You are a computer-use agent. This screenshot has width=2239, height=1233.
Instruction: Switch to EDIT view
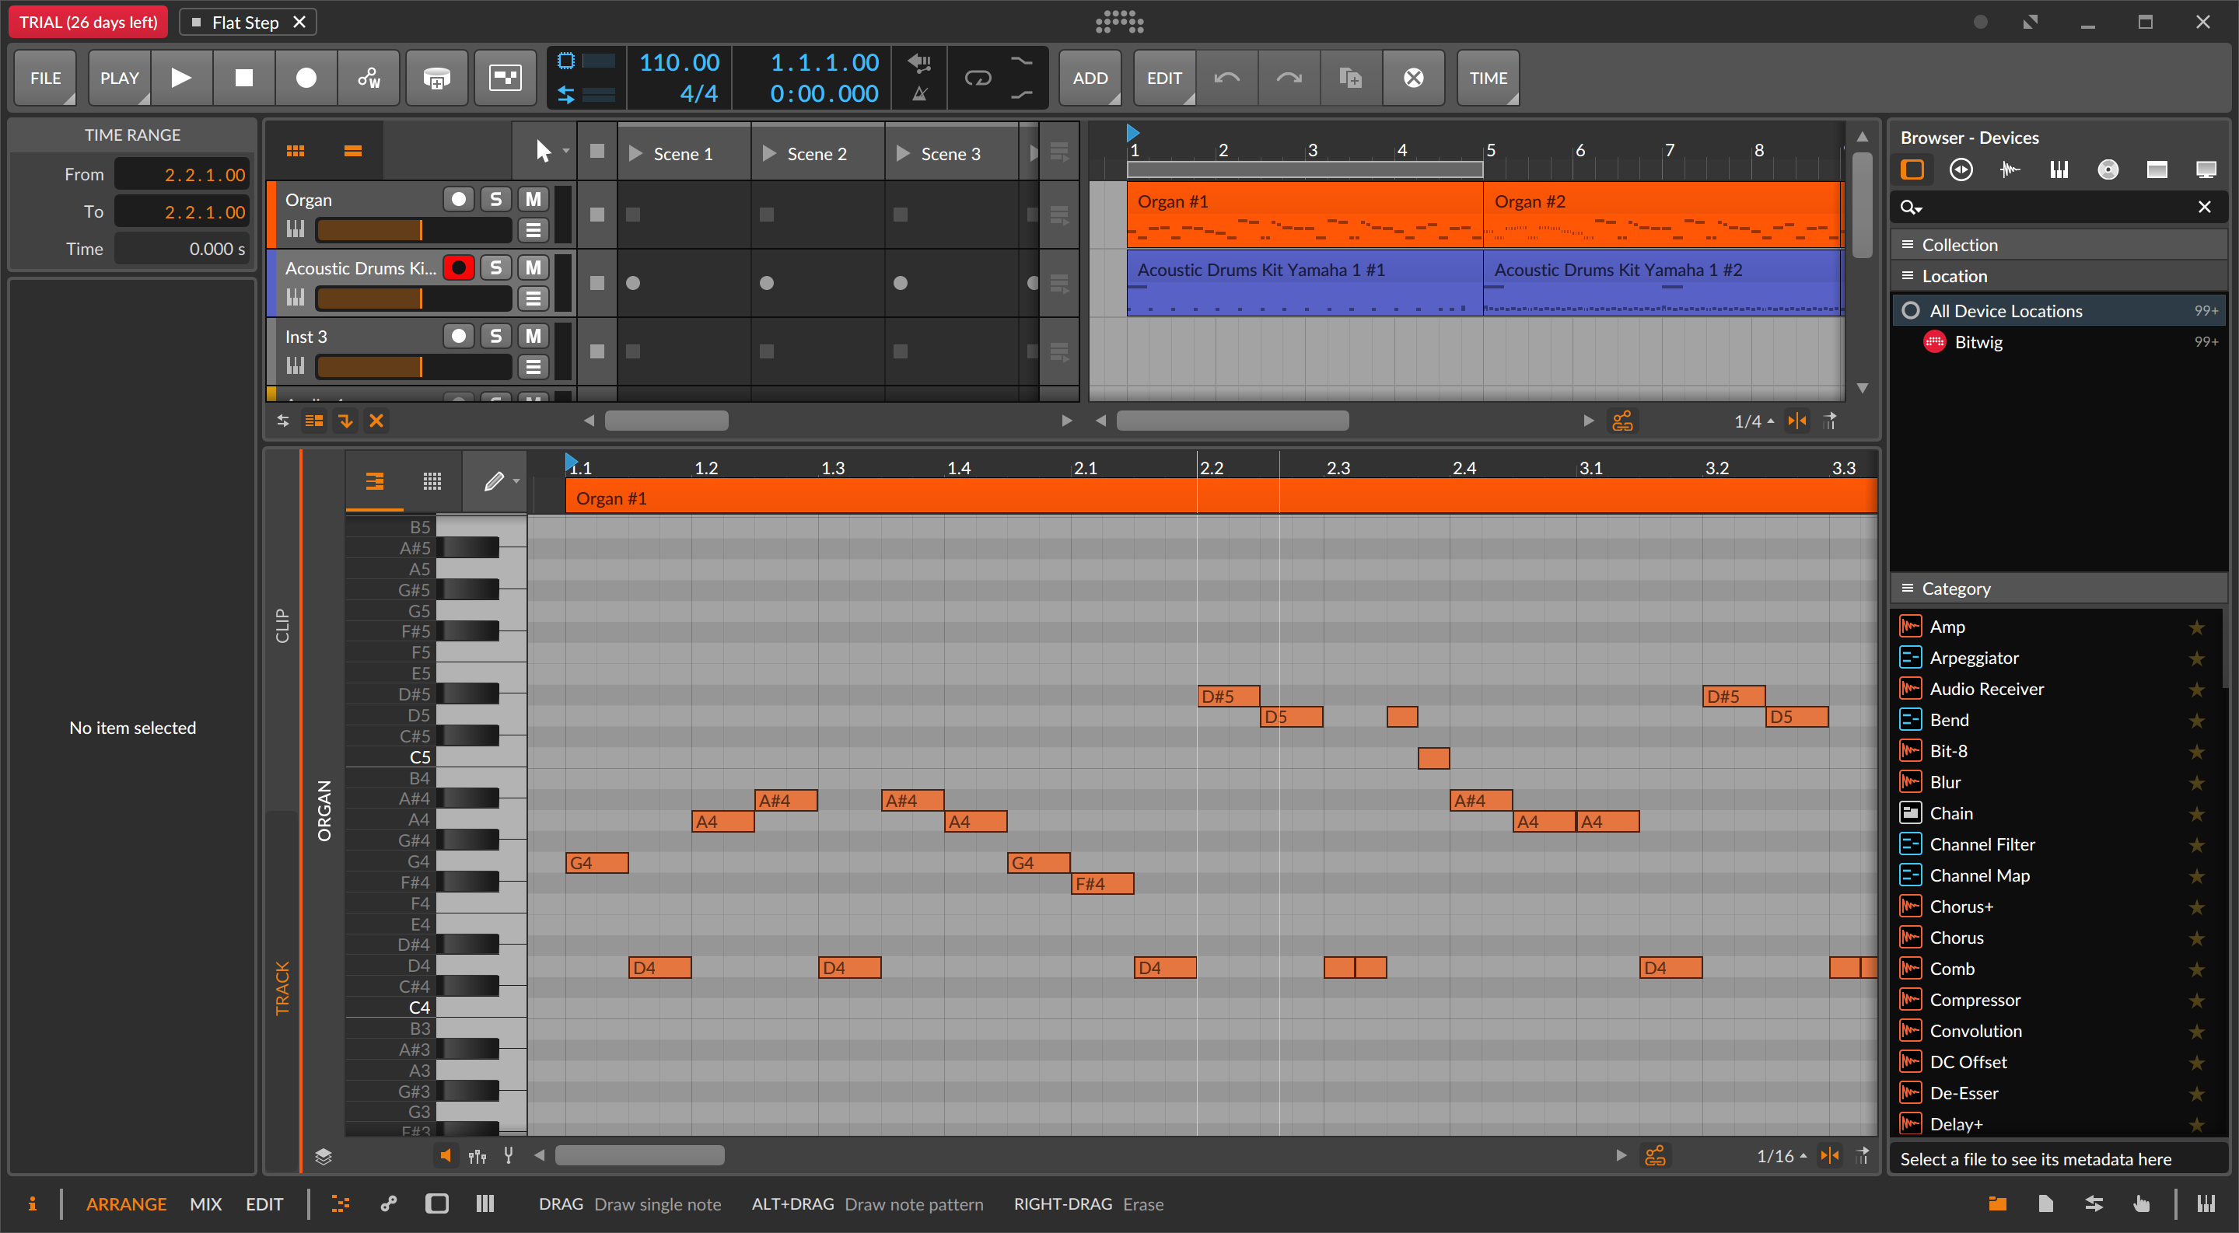pyautogui.click(x=264, y=1204)
